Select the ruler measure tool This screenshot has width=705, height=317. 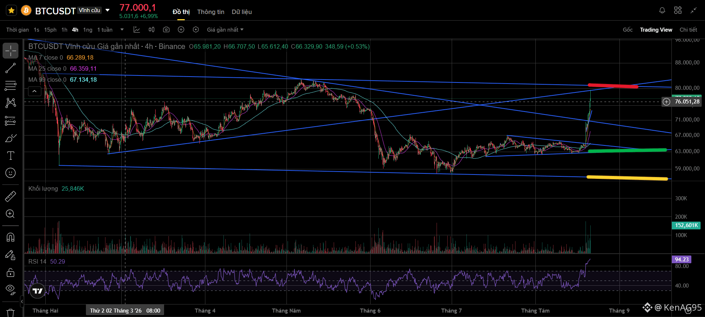click(x=11, y=196)
